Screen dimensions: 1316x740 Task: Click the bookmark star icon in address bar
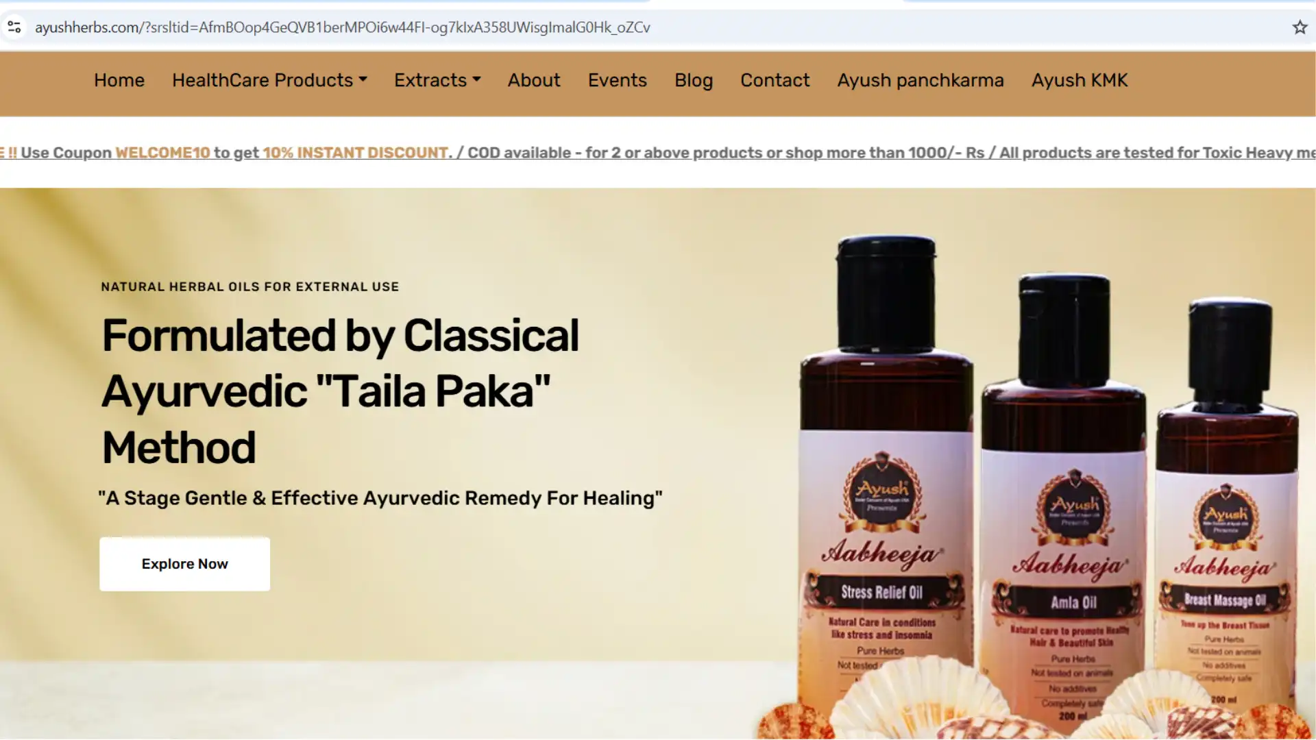1300,27
